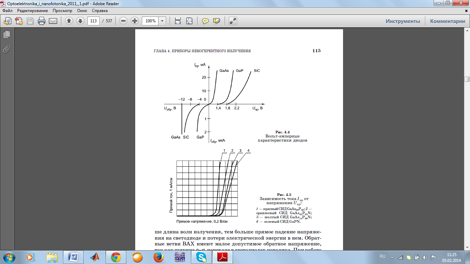Switch to Read Mode with the expand icon
470x264 pixels.
[233, 21]
